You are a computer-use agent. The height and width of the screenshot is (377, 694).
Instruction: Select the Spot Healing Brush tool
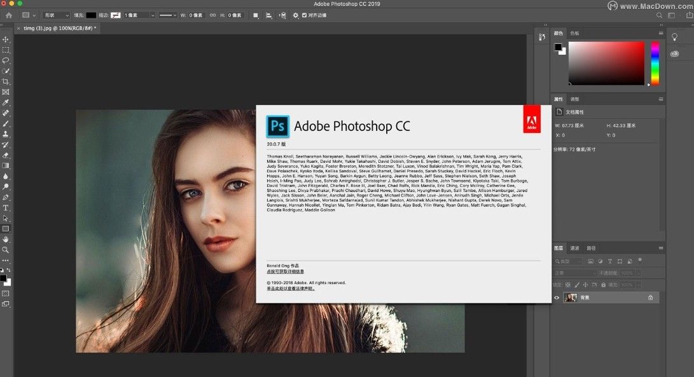point(6,113)
